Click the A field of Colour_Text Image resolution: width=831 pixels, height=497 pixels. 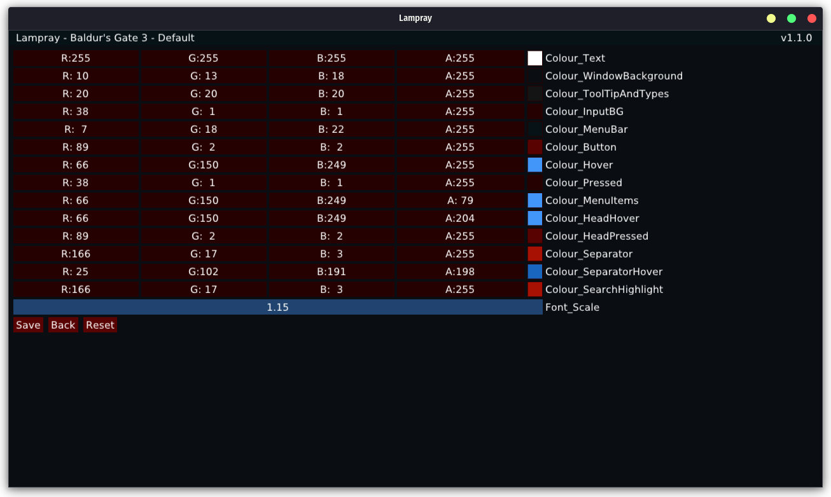click(460, 58)
